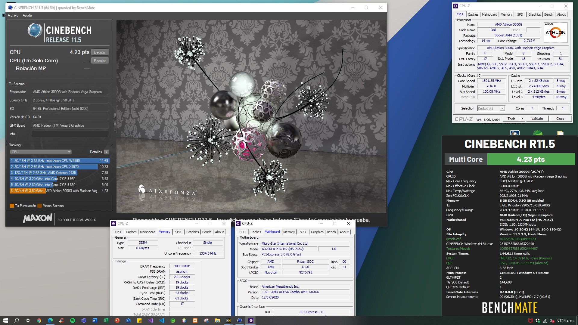Screen dimensions: 578x325
Task: Open taskbar Search
Action: coord(17,320)
